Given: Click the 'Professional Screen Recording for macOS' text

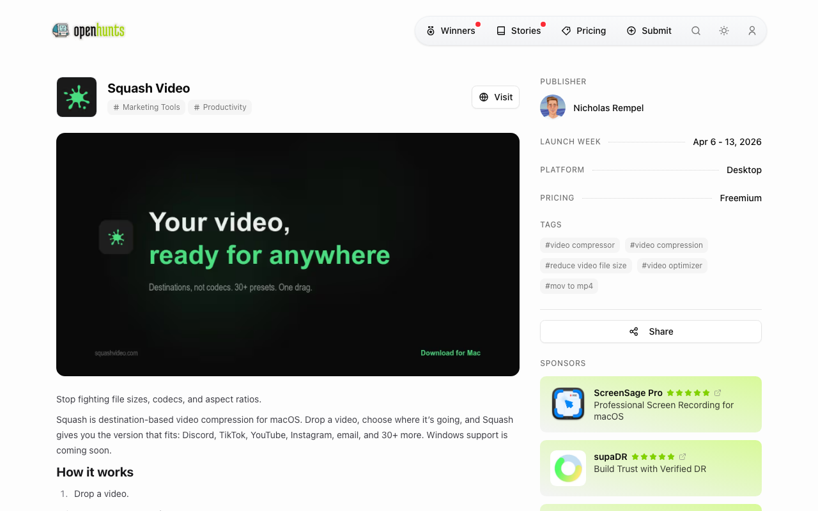Looking at the screenshot, I should 663,411.
